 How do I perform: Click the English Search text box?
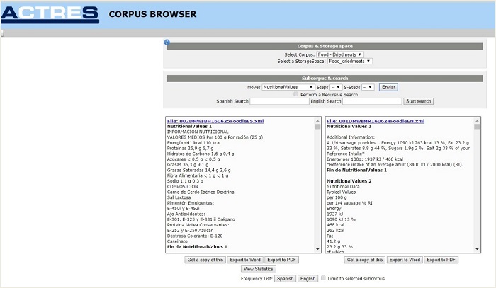click(x=372, y=101)
